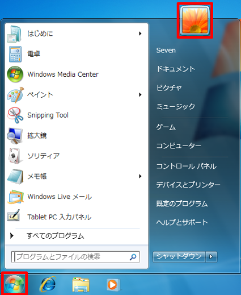Open shutdown options arrow menu
Screen dimensions: 241x295
pyautogui.click(x=211, y=257)
